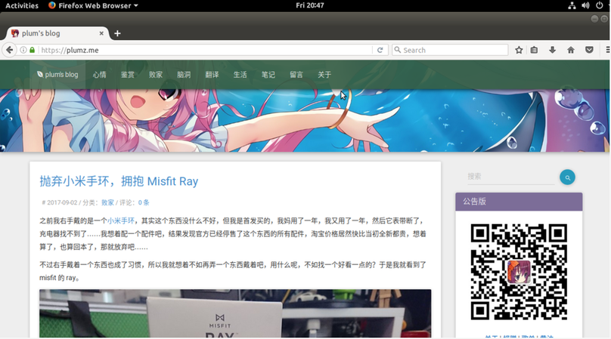Click the 公告版 panel header
The width and height of the screenshot is (611, 339).
pyautogui.click(x=519, y=202)
